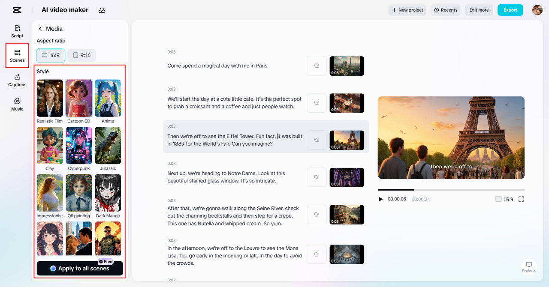
Task: Open the Script panel
Action: click(17, 31)
